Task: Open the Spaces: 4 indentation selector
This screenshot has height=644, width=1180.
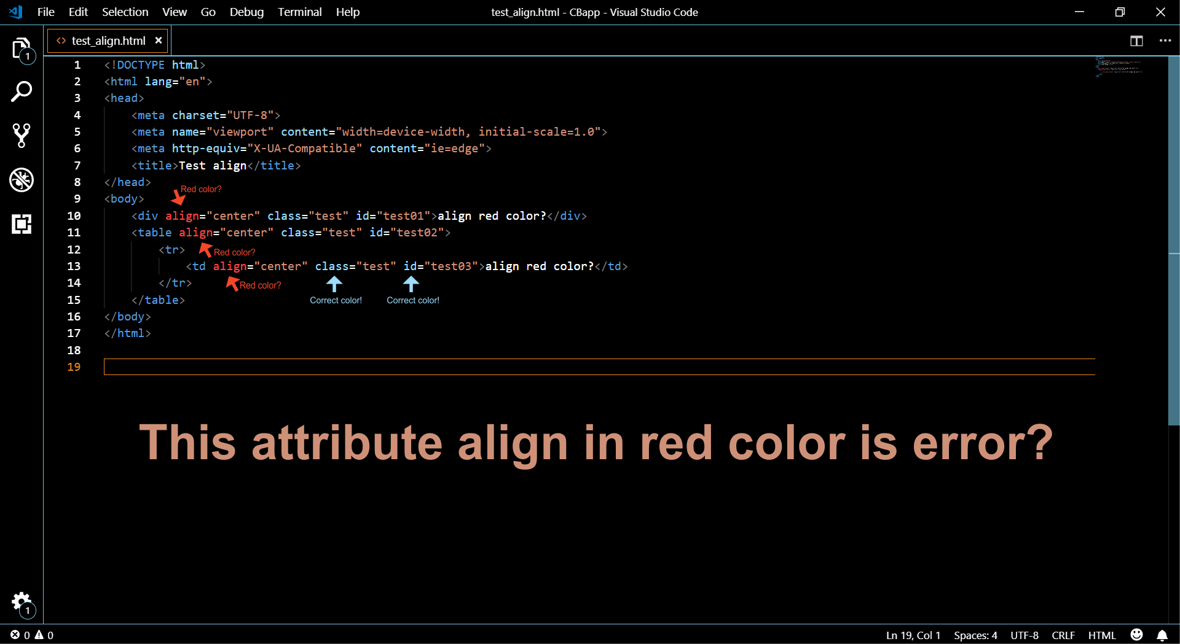Action: 975,635
